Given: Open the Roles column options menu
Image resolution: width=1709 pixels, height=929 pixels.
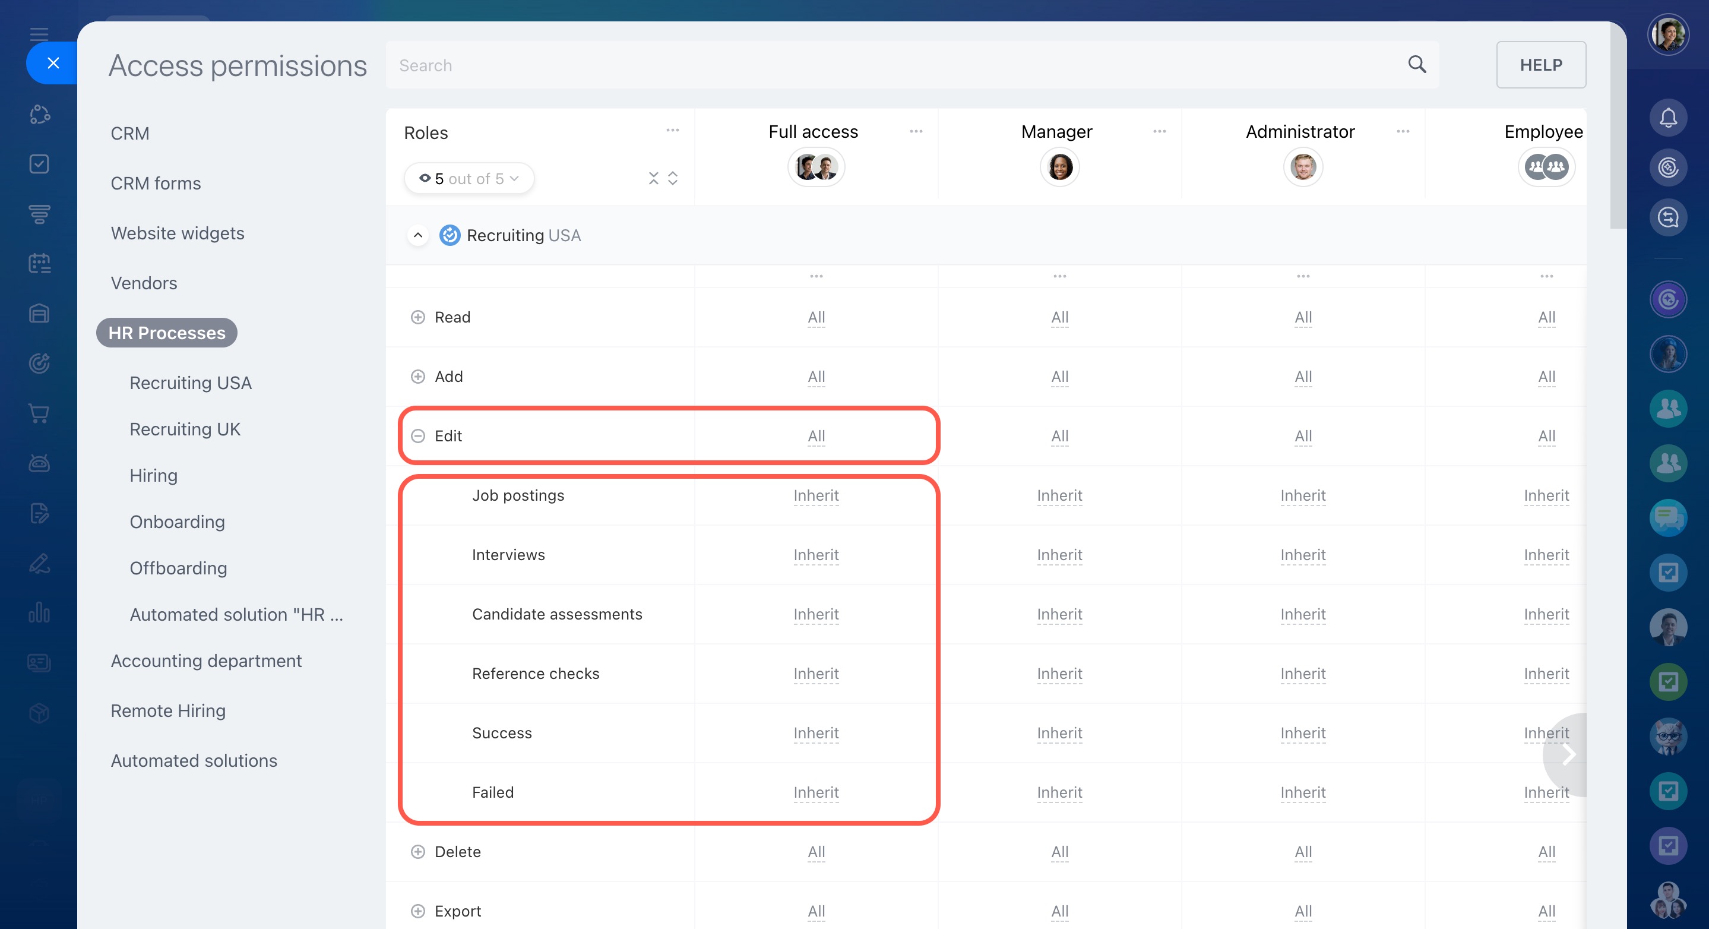Looking at the screenshot, I should click(x=672, y=131).
